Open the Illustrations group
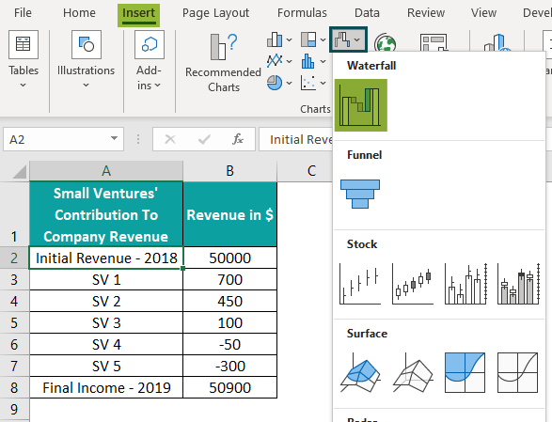The image size is (552, 422). click(x=87, y=60)
